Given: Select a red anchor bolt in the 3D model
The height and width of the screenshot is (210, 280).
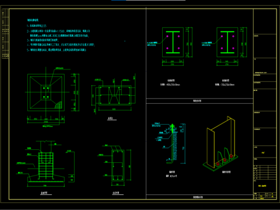Looking at the screenshot, I should point(225,160).
